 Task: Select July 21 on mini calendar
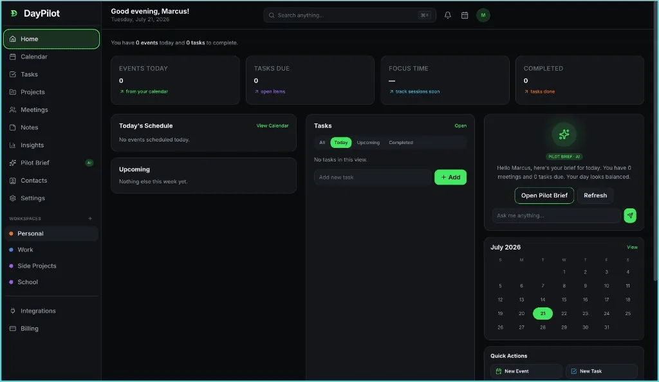click(x=543, y=314)
